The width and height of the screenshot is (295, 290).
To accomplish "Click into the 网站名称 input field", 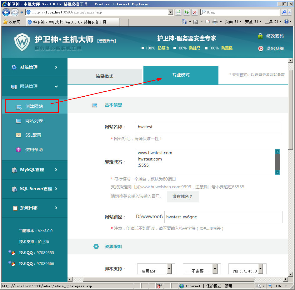I will click(x=208, y=127).
